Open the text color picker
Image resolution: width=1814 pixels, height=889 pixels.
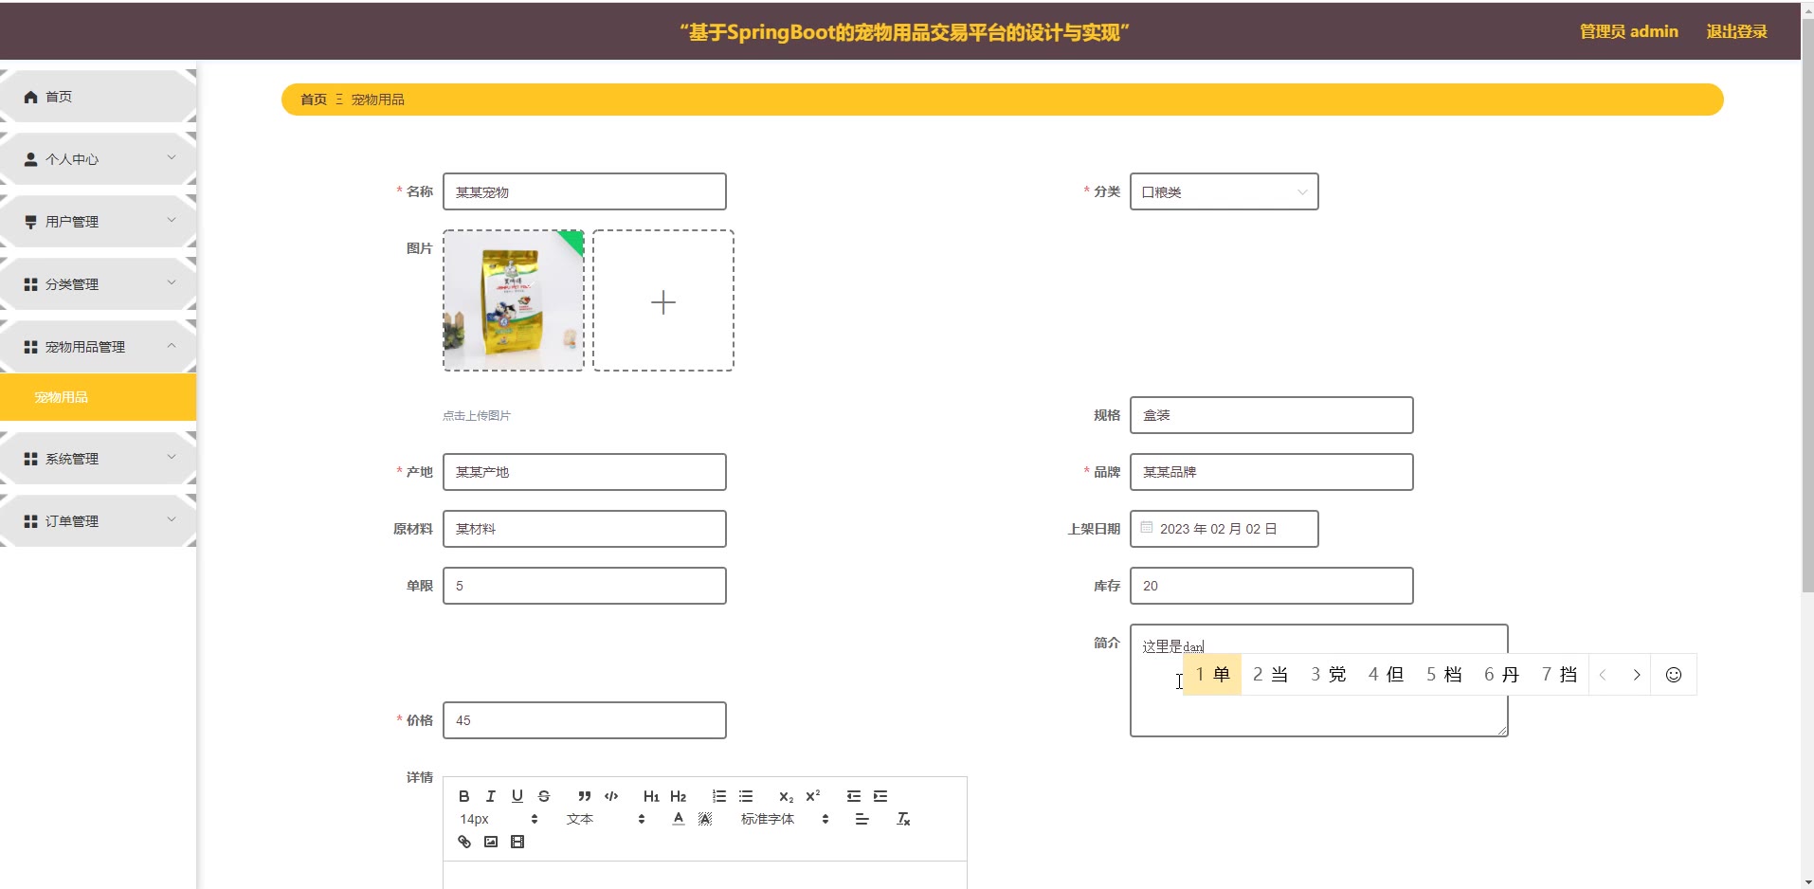[x=678, y=819]
